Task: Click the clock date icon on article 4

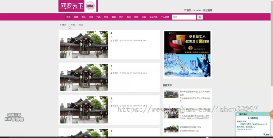Action: [120, 41]
